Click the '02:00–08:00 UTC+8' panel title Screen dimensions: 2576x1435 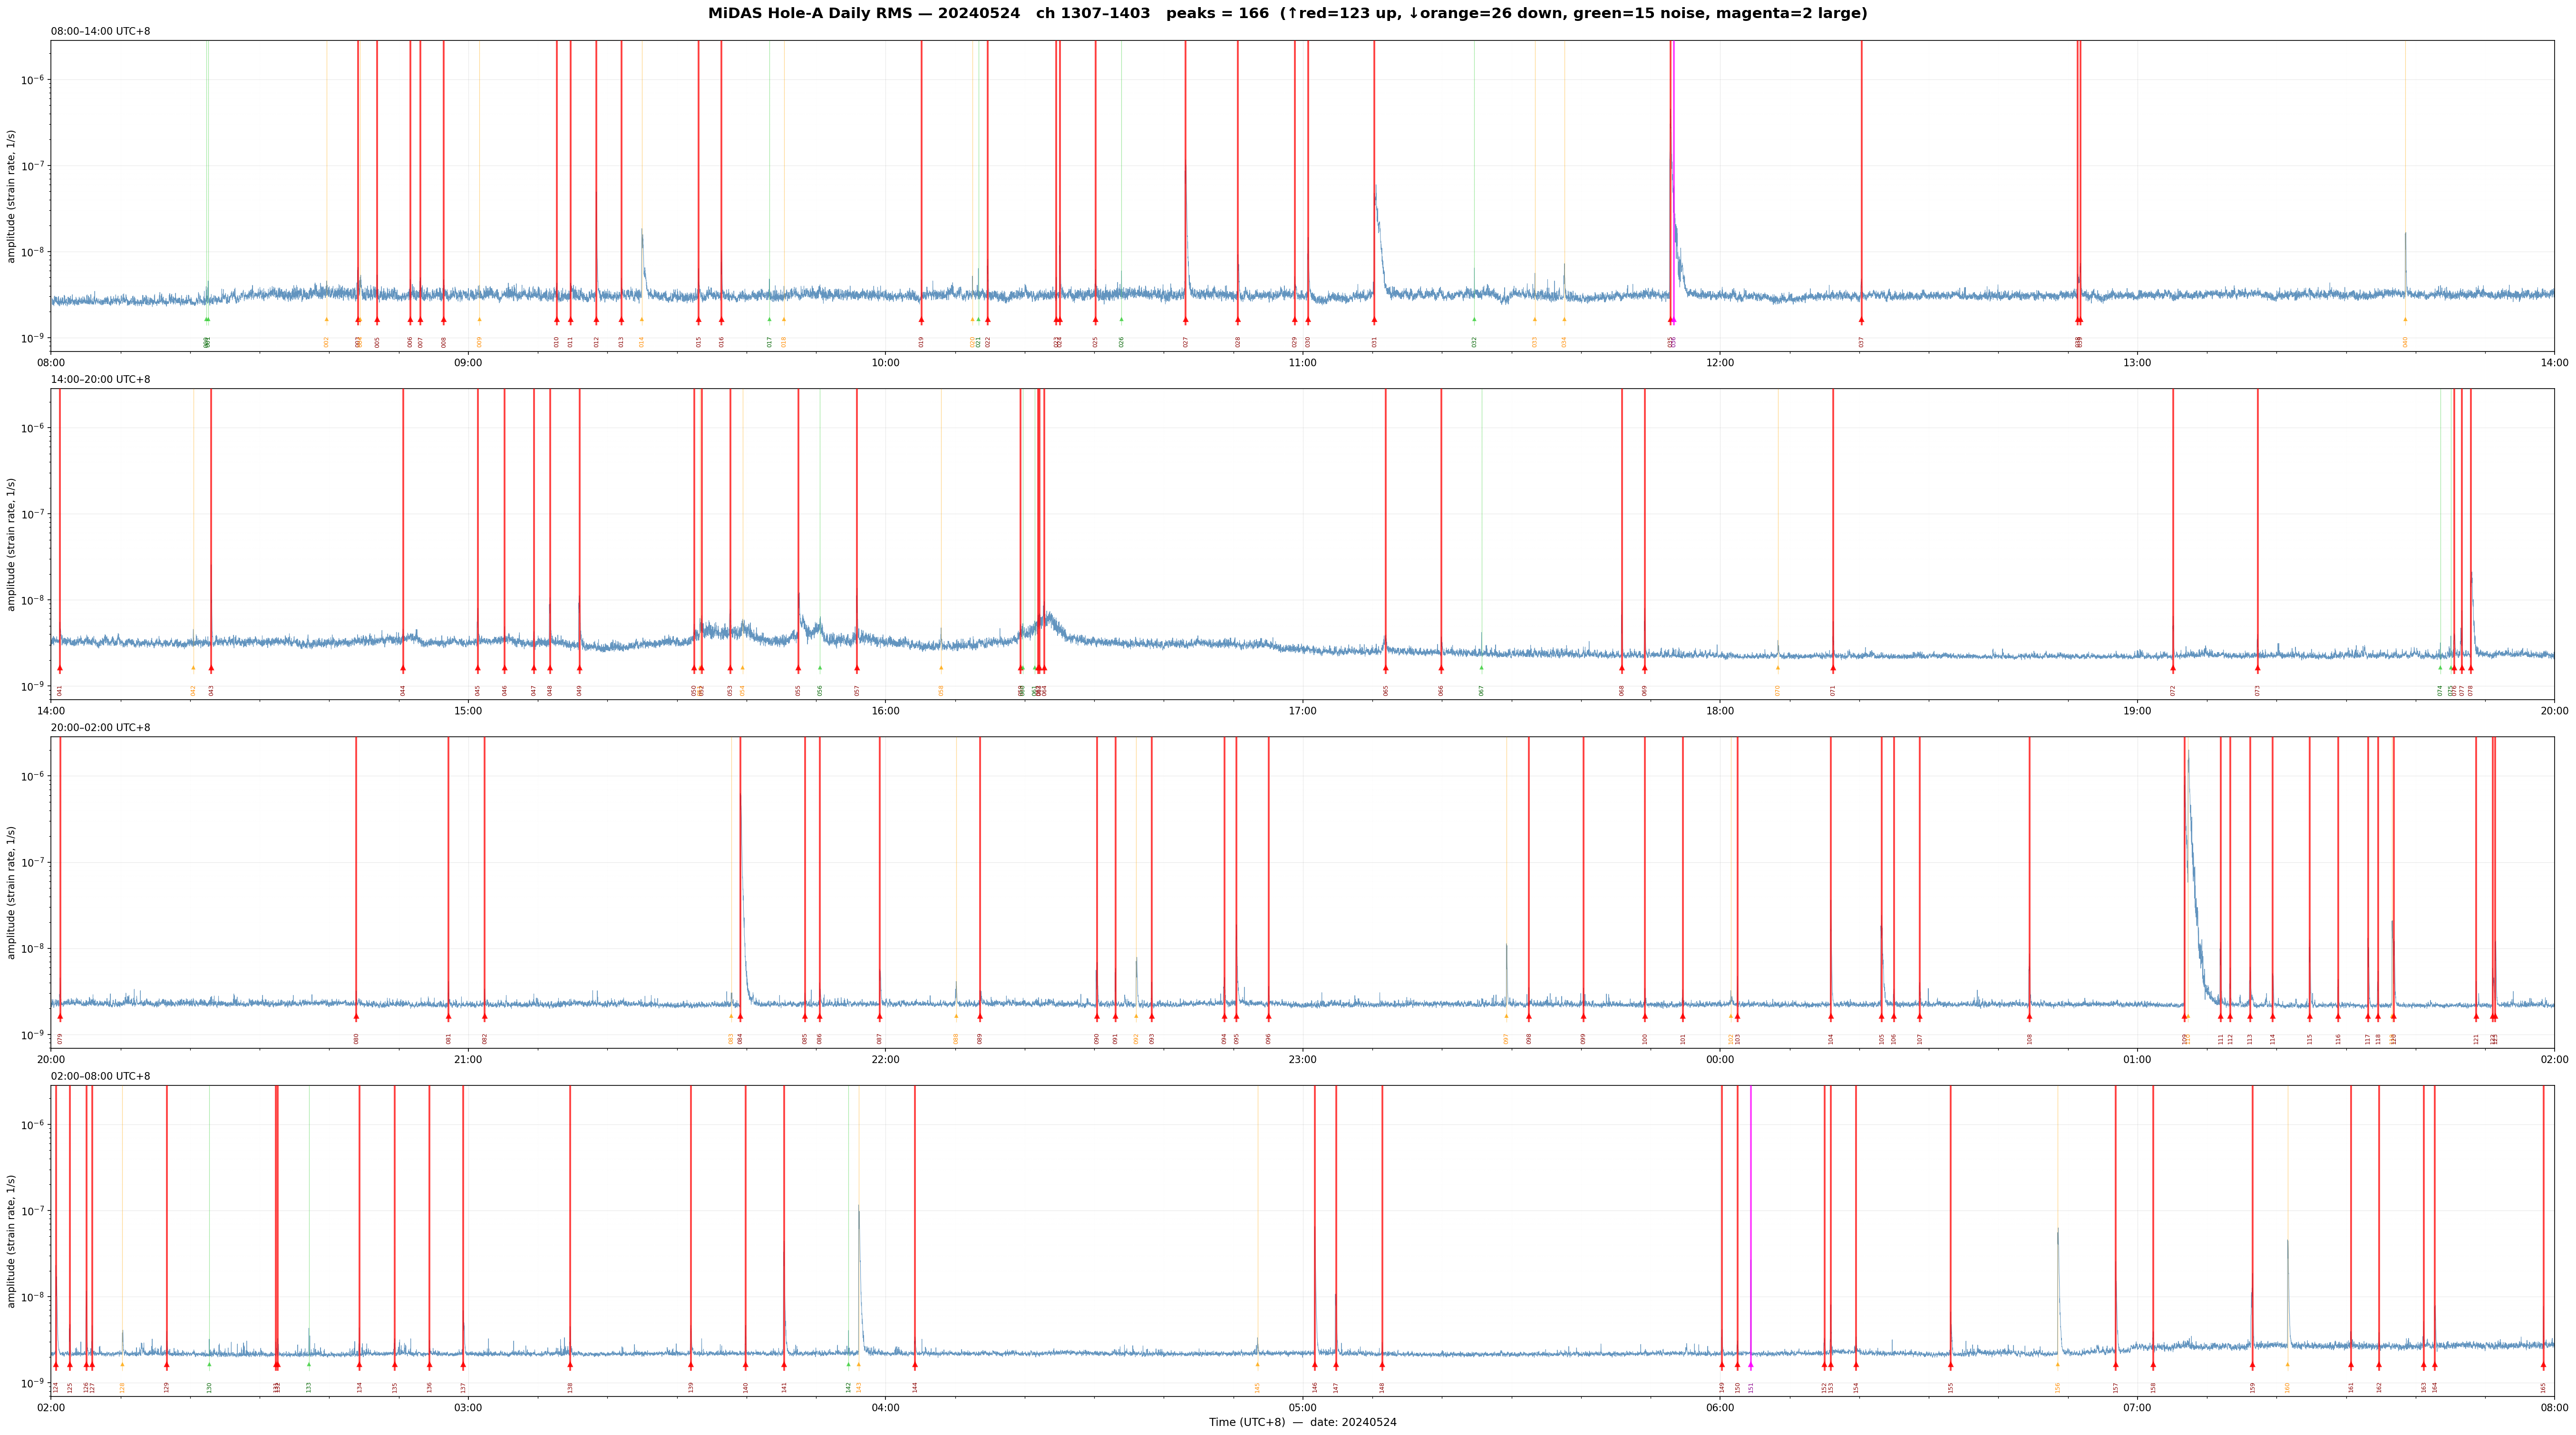[x=101, y=1076]
